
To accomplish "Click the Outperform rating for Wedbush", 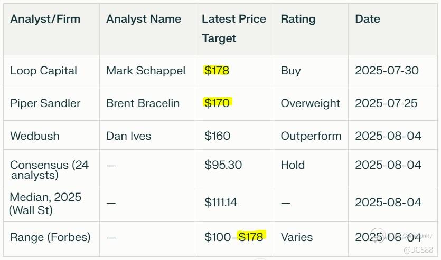I will (x=311, y=136).
